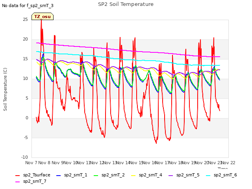Click the y-axis label 15
Viewport: 252px width, 189px height.
pyautogui.click(x=25, y=59)
